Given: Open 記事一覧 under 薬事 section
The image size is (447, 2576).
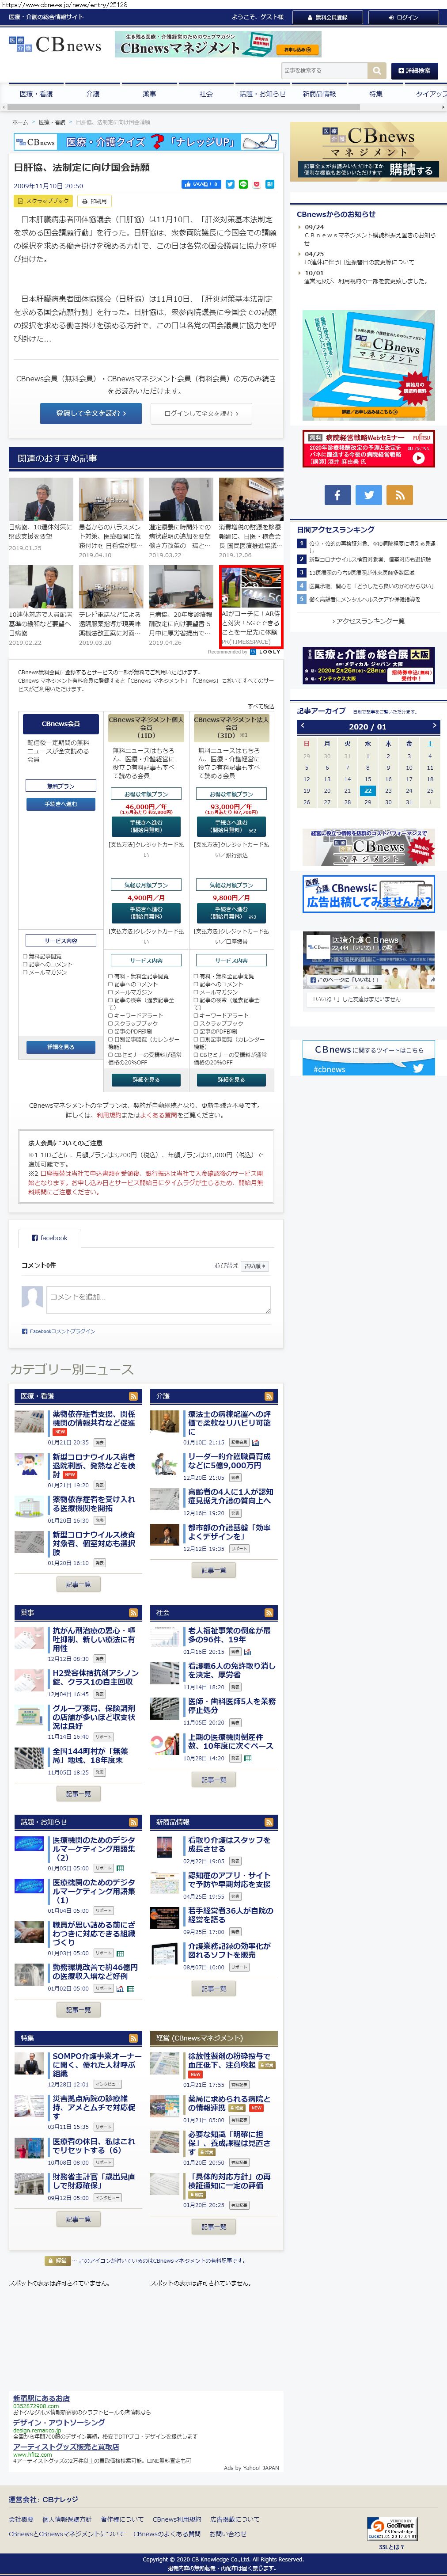Looking at the screenshot, I should point(78,1794).
